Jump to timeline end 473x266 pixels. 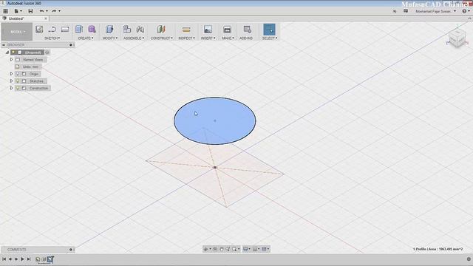29,259
